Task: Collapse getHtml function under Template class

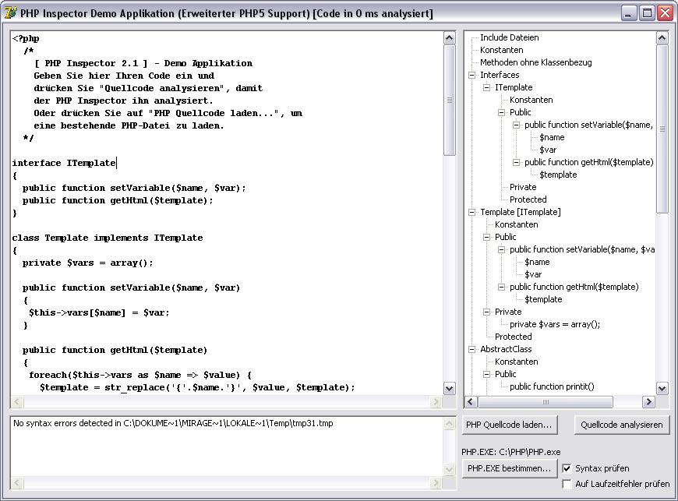Action: [501, 287]
